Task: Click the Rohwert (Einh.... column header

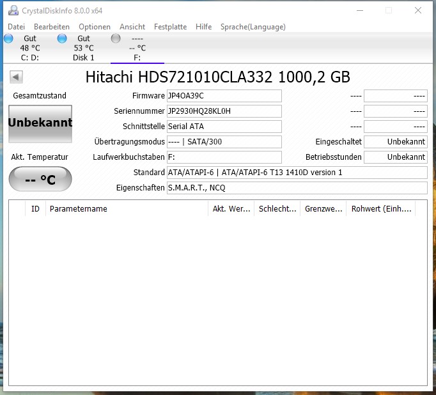Action: (381, 209)
